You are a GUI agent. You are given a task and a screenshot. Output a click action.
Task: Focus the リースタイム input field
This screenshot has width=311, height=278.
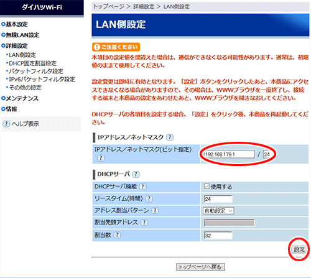pos(218,199)
